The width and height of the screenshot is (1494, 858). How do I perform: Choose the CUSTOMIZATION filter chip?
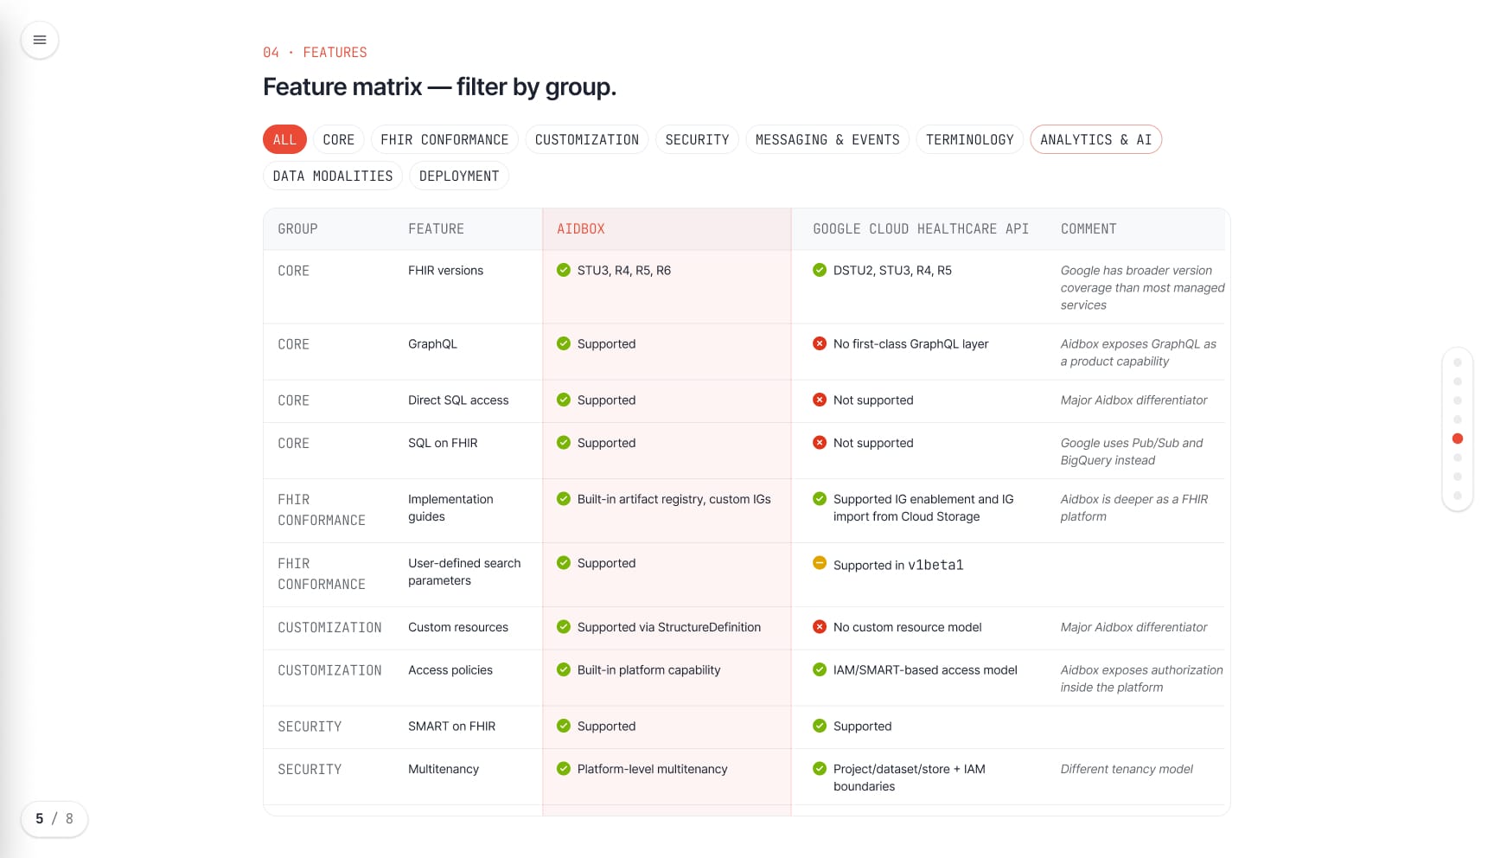tap(587, 139)
